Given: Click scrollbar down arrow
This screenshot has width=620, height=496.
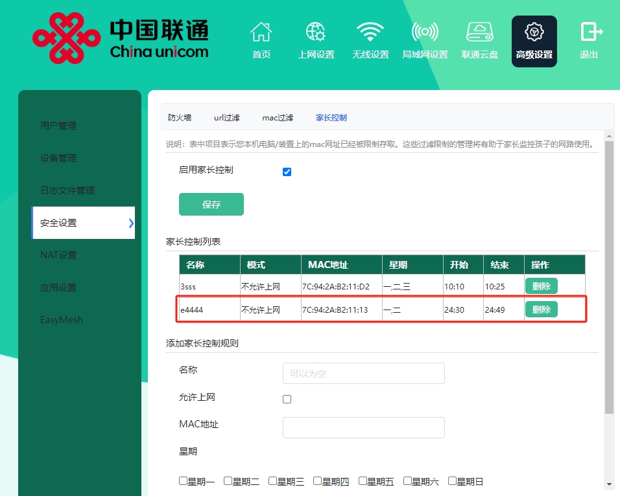Looking at the screenshot, I should 609,484.
